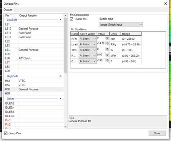
Task: Select the HS3 General Purpose row
Action: 34,89
